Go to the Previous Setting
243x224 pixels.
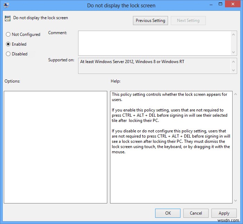click(x=150, y=21)
